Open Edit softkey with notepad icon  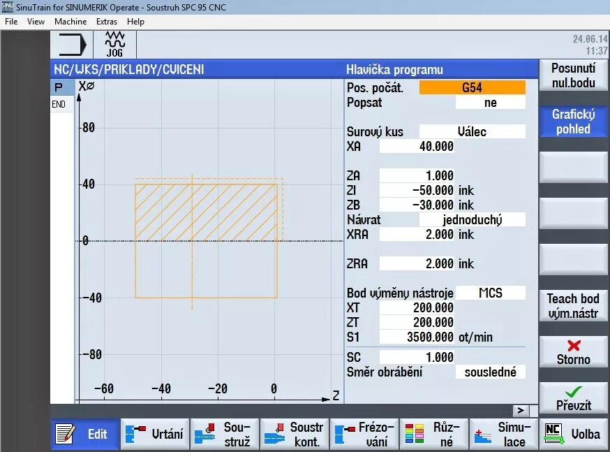pos(85,434)
